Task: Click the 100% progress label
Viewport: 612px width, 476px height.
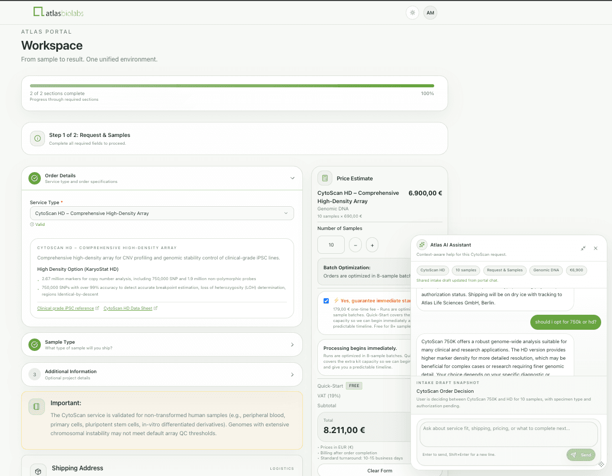Action: tap(427, 94)
